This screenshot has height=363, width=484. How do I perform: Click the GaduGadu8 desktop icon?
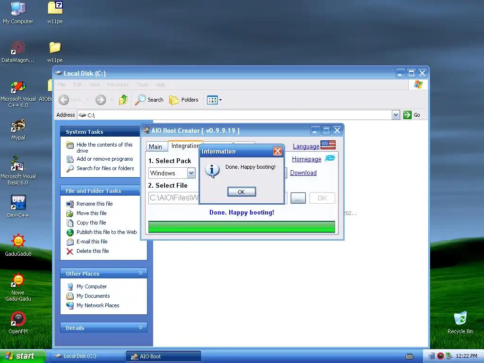point(18,245)
